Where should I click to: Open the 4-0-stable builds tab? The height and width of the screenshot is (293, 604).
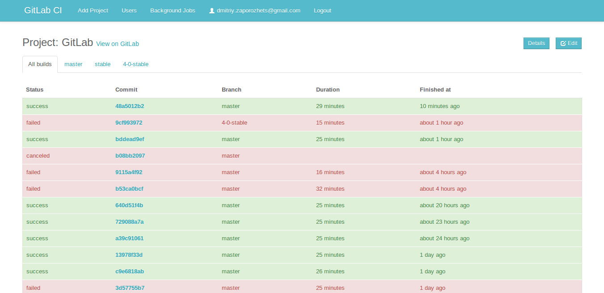pos(135,64)
